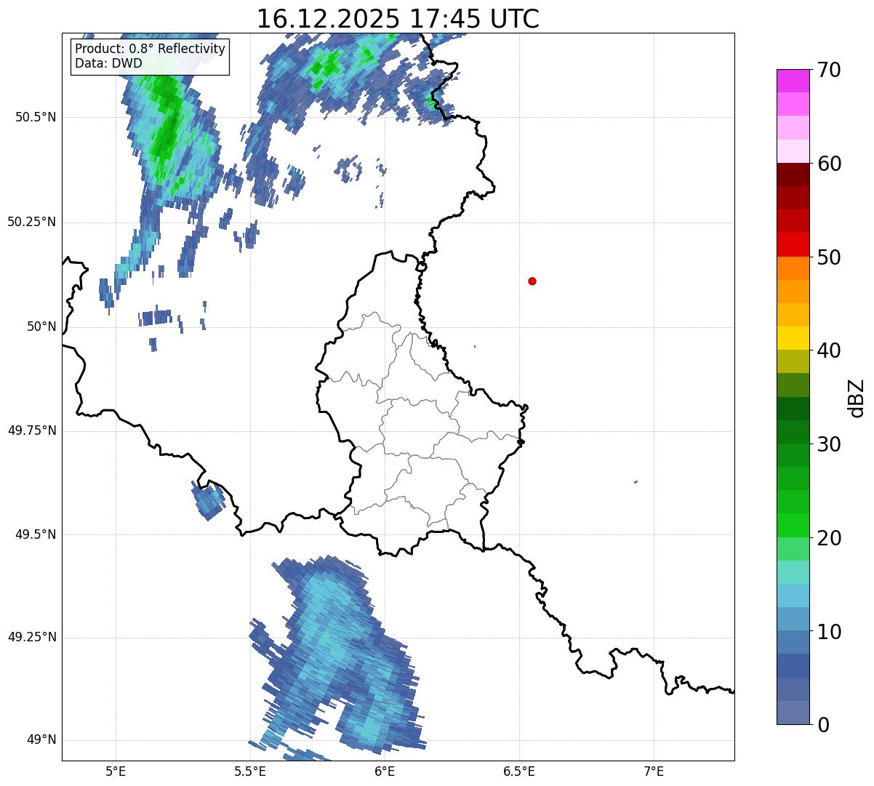Click the 5.5°E longitude label
874x786 pixels.
point(250,771)
